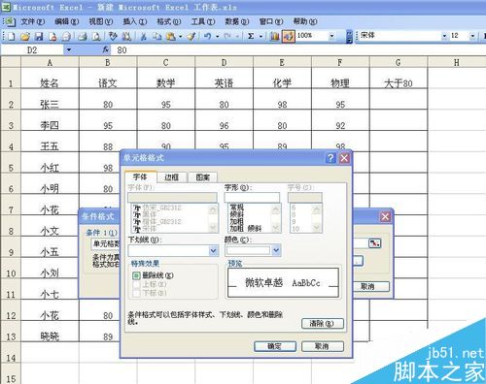The height and width of the screenshot is (384, 486).
Task: Open the 视图 menu
Action: point(101,21)
